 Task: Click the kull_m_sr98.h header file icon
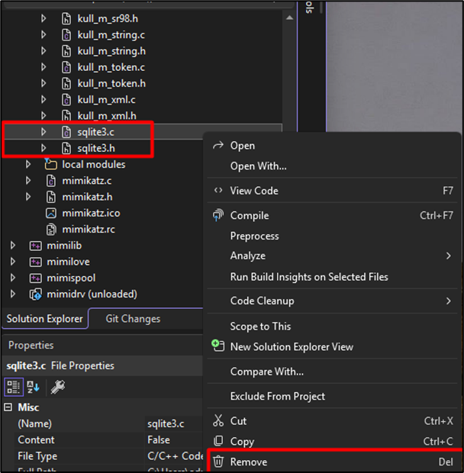66,19
